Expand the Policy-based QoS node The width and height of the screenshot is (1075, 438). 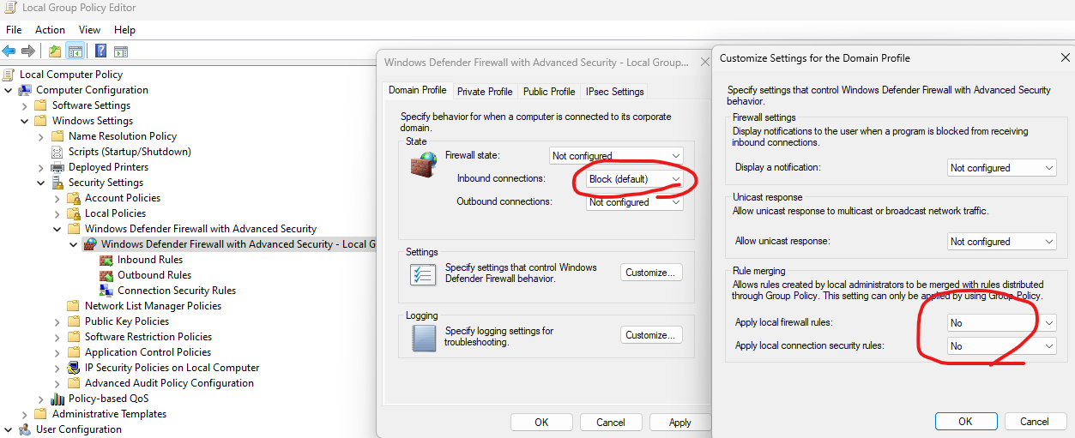[41, 399]
